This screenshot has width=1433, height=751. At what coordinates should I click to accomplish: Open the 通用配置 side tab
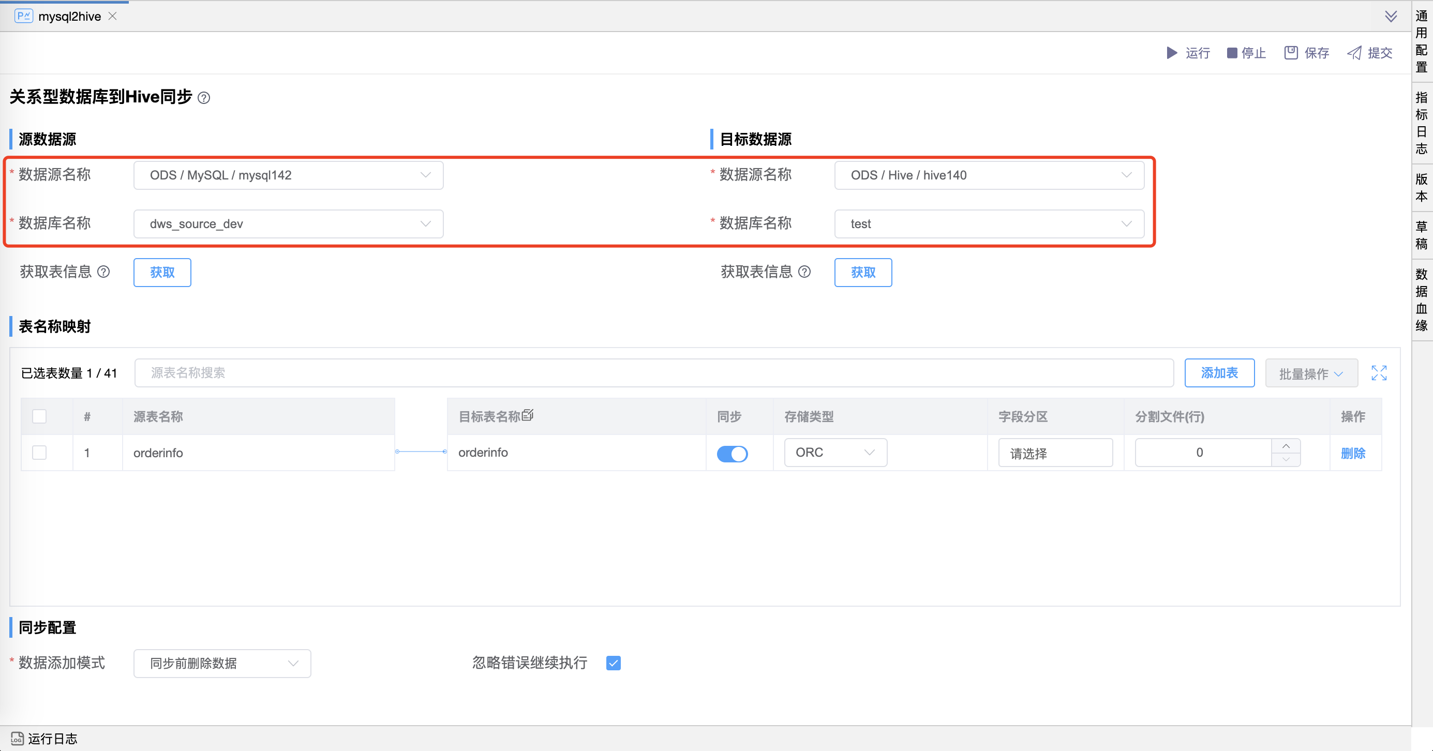pos(1421,42)
